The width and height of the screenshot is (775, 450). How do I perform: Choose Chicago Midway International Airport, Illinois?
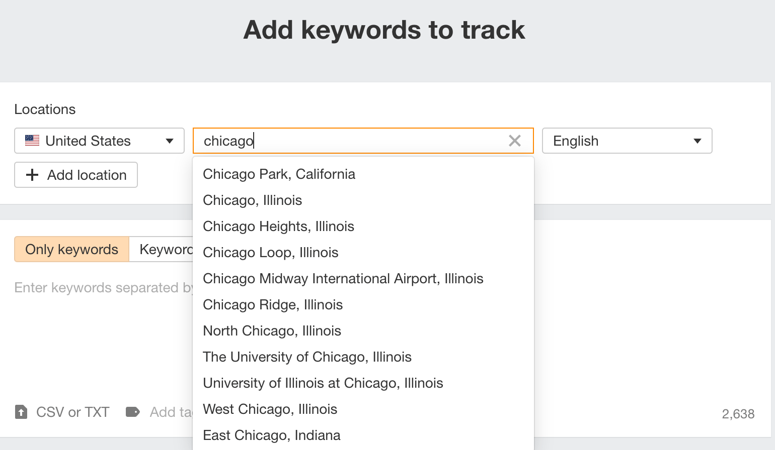coord(343,278)
